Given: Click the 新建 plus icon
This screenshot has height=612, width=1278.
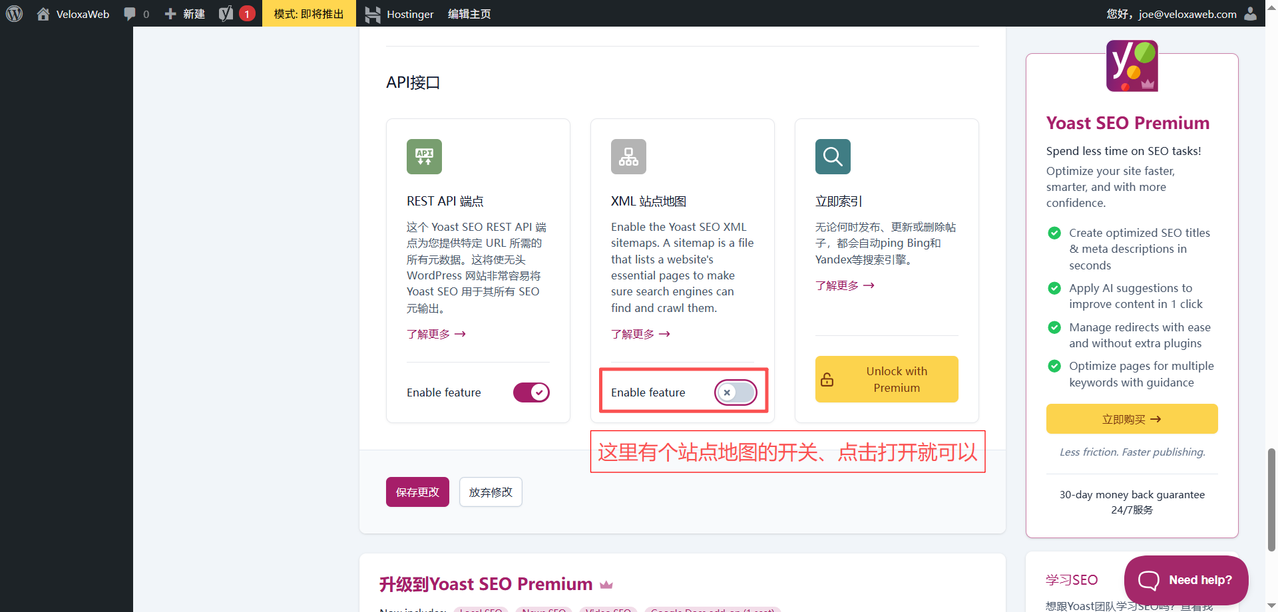Looking at the screenshot, I should [170, 13].
